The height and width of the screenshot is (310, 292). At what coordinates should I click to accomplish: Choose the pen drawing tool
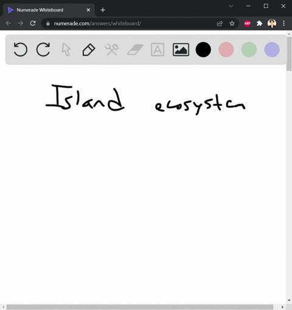tap(89, 49)
